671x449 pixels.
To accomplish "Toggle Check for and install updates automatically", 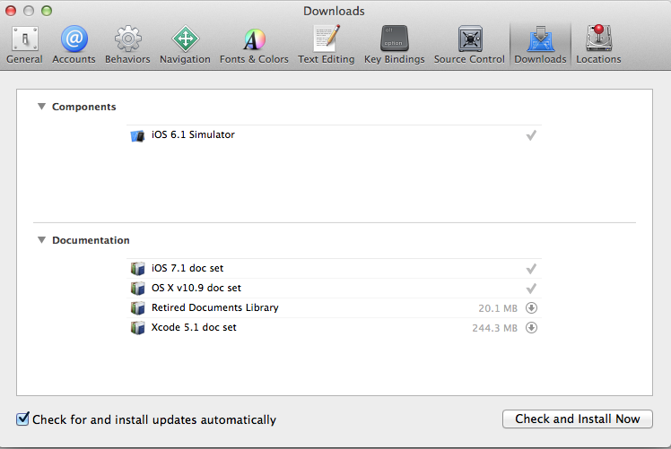I will [x=22, y=419].
